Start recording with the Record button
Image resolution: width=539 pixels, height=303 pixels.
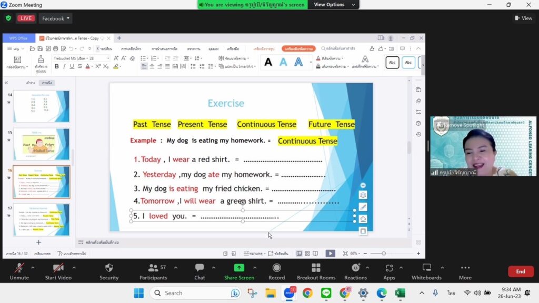click(276, 270)
